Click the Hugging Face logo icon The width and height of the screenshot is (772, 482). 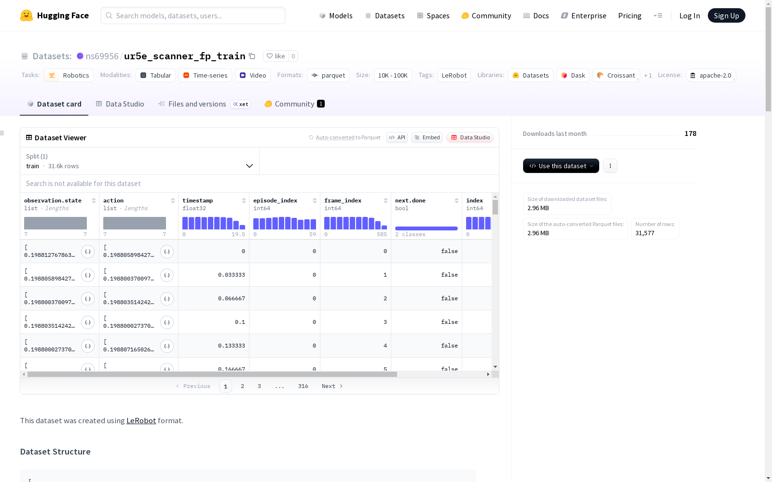pos(27,15)
